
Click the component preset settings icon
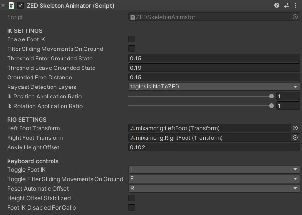pyautogui.click(x=286, y=5)
